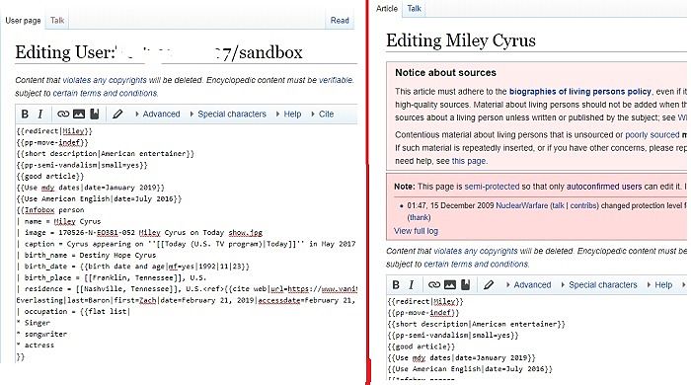691x385 pixels.
Task: Expand Advanced section in sandbox toolbar
Action: pos(158,115)
